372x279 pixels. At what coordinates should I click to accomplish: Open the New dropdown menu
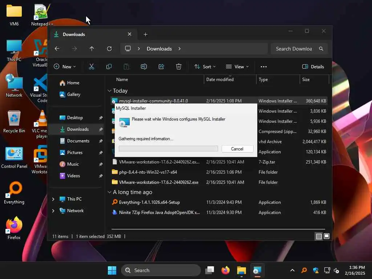[65, 67]
